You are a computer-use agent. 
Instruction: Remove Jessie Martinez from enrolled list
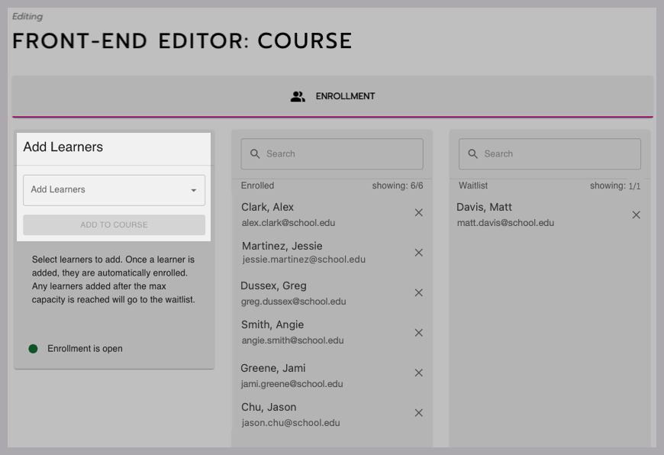(418, 253)
